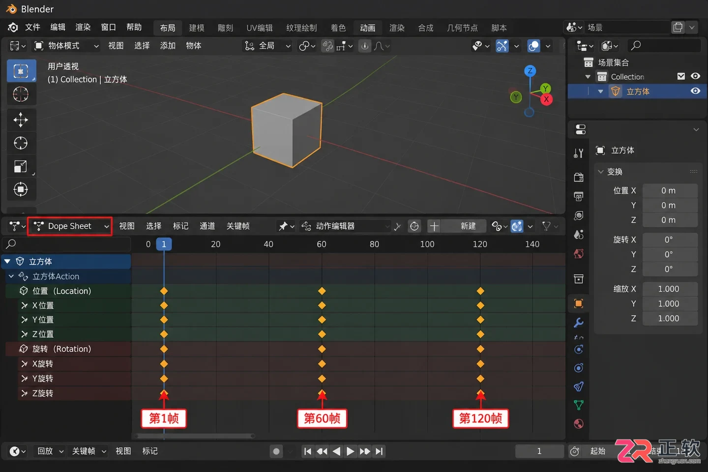The image size is (708, 472).
Task: Hide 立方体 object using its eye icon
Action: click(x=695, y=91)
